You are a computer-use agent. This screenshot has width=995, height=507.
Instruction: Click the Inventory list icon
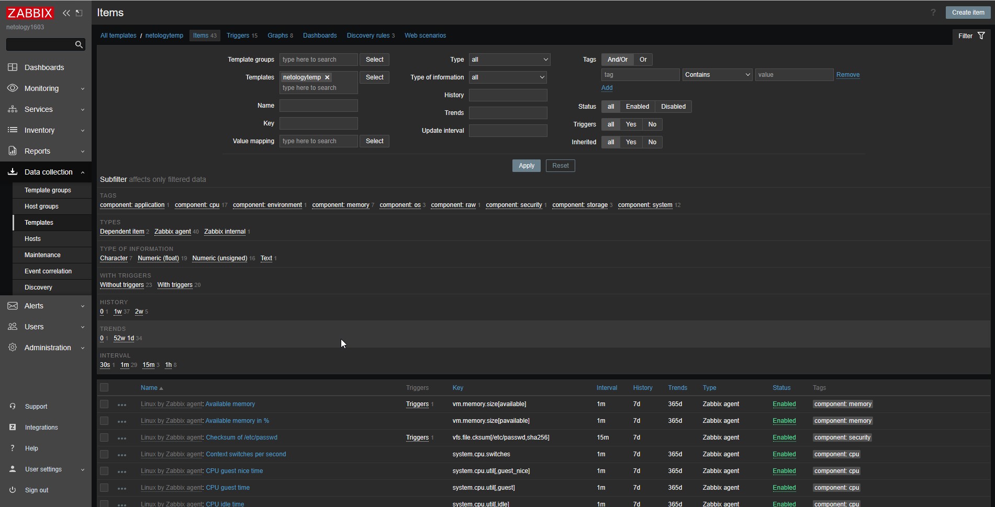point(13,130)
